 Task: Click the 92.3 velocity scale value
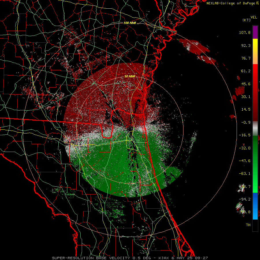246,45
